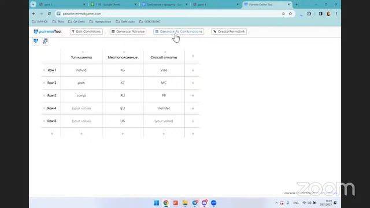Click plus at end of Row 5
Viewport: 370px width, 208px height.
(193, 121)
